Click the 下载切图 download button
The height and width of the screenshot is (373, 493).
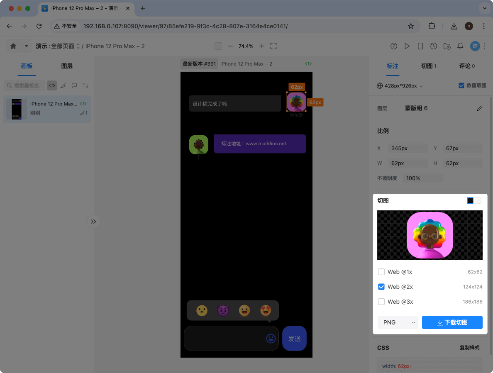point(452,322)
